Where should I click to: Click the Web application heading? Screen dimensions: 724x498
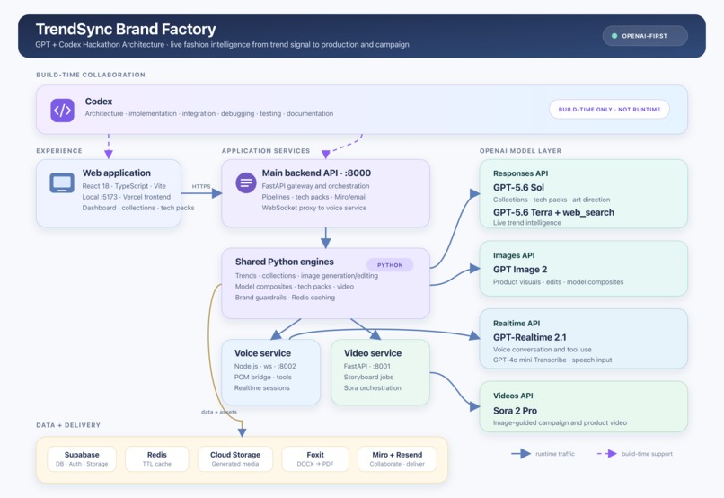point(117,173)
